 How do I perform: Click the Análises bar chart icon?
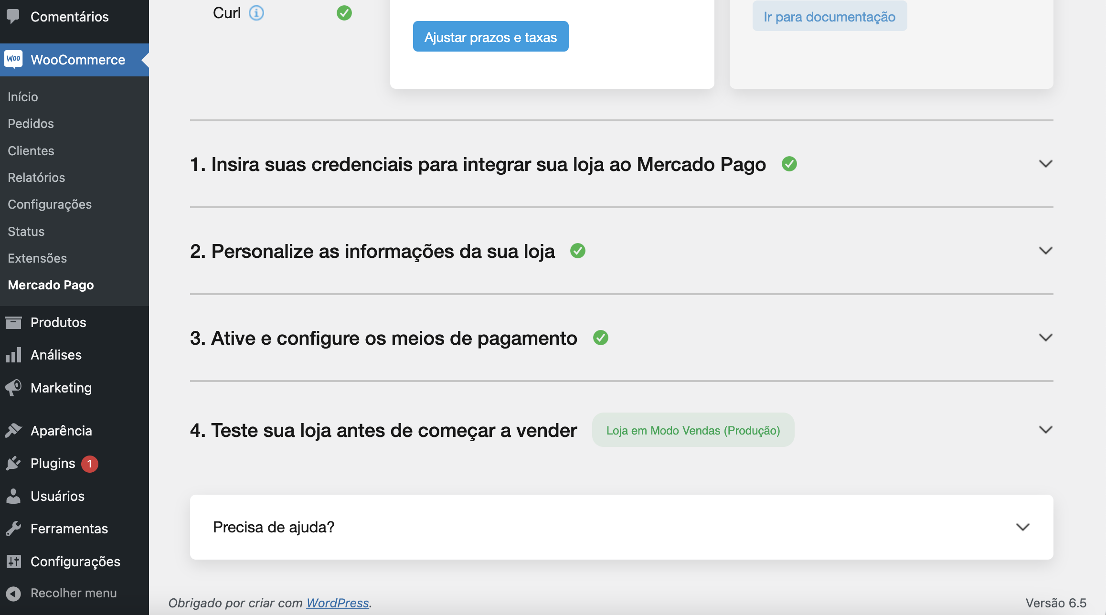coord(13,355)
